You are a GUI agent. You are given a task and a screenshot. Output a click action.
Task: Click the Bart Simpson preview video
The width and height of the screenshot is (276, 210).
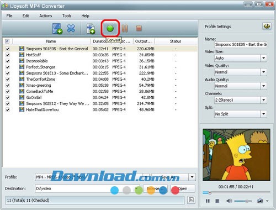tap(236, 155)
